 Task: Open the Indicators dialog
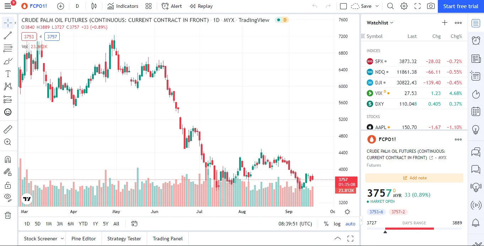point(123,6)
